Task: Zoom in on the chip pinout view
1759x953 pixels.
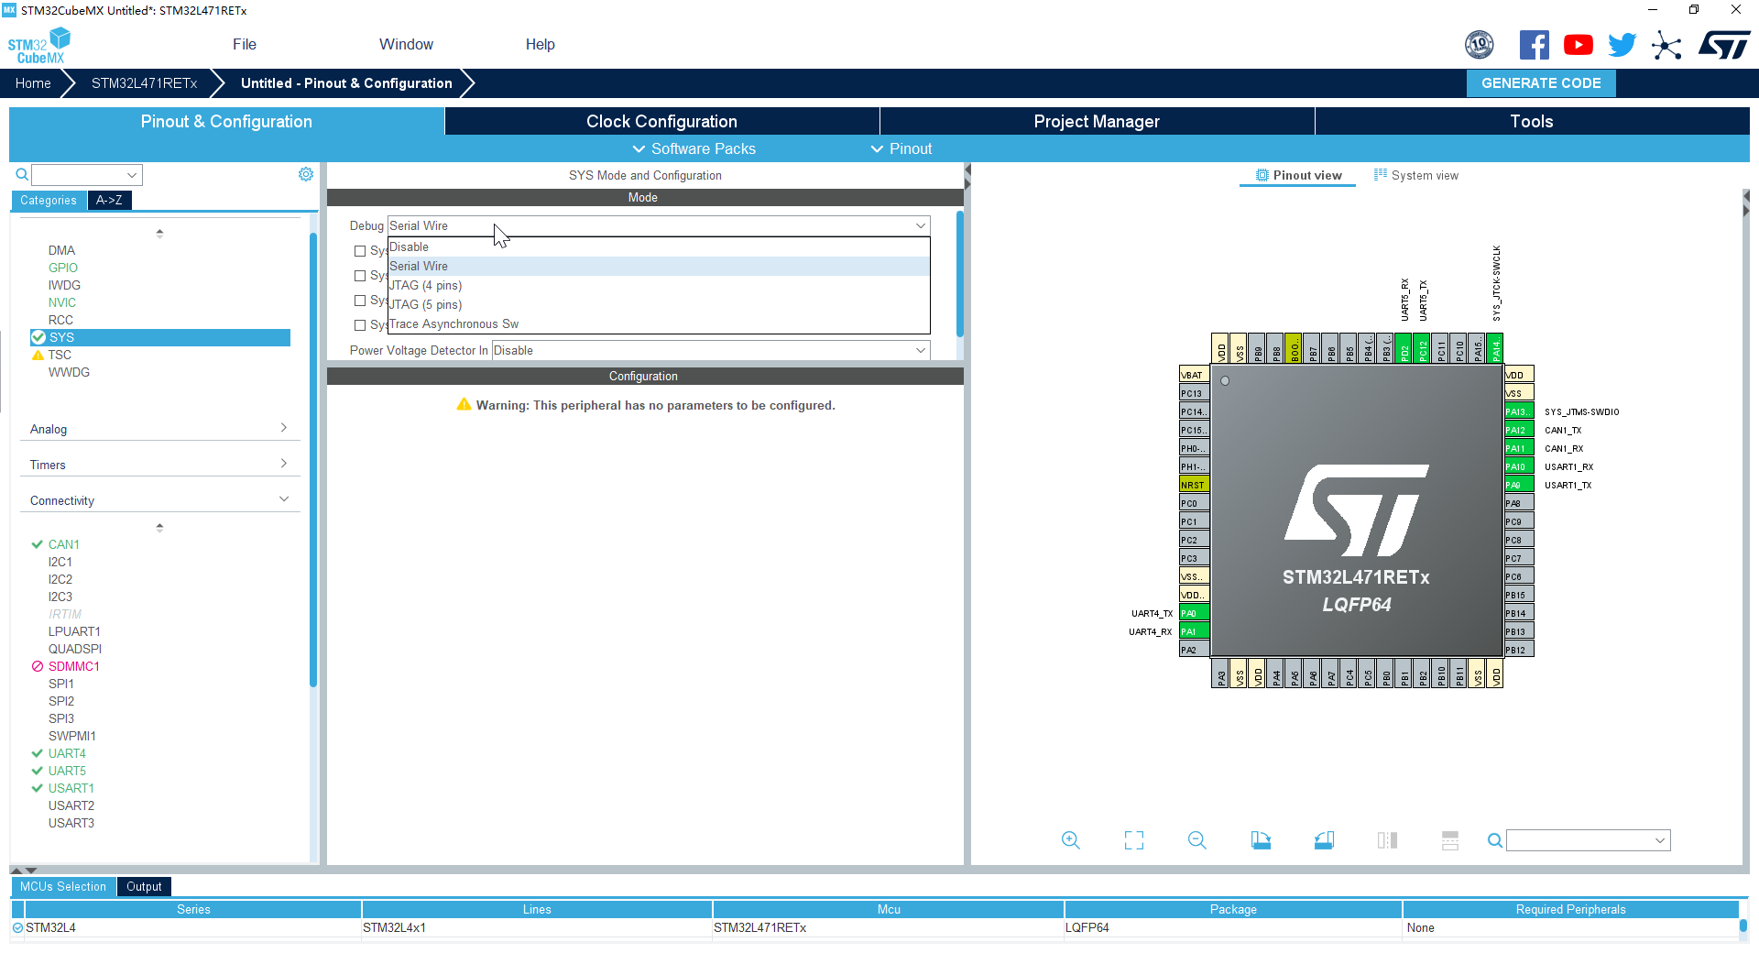Action: [x=1070, y=840]
